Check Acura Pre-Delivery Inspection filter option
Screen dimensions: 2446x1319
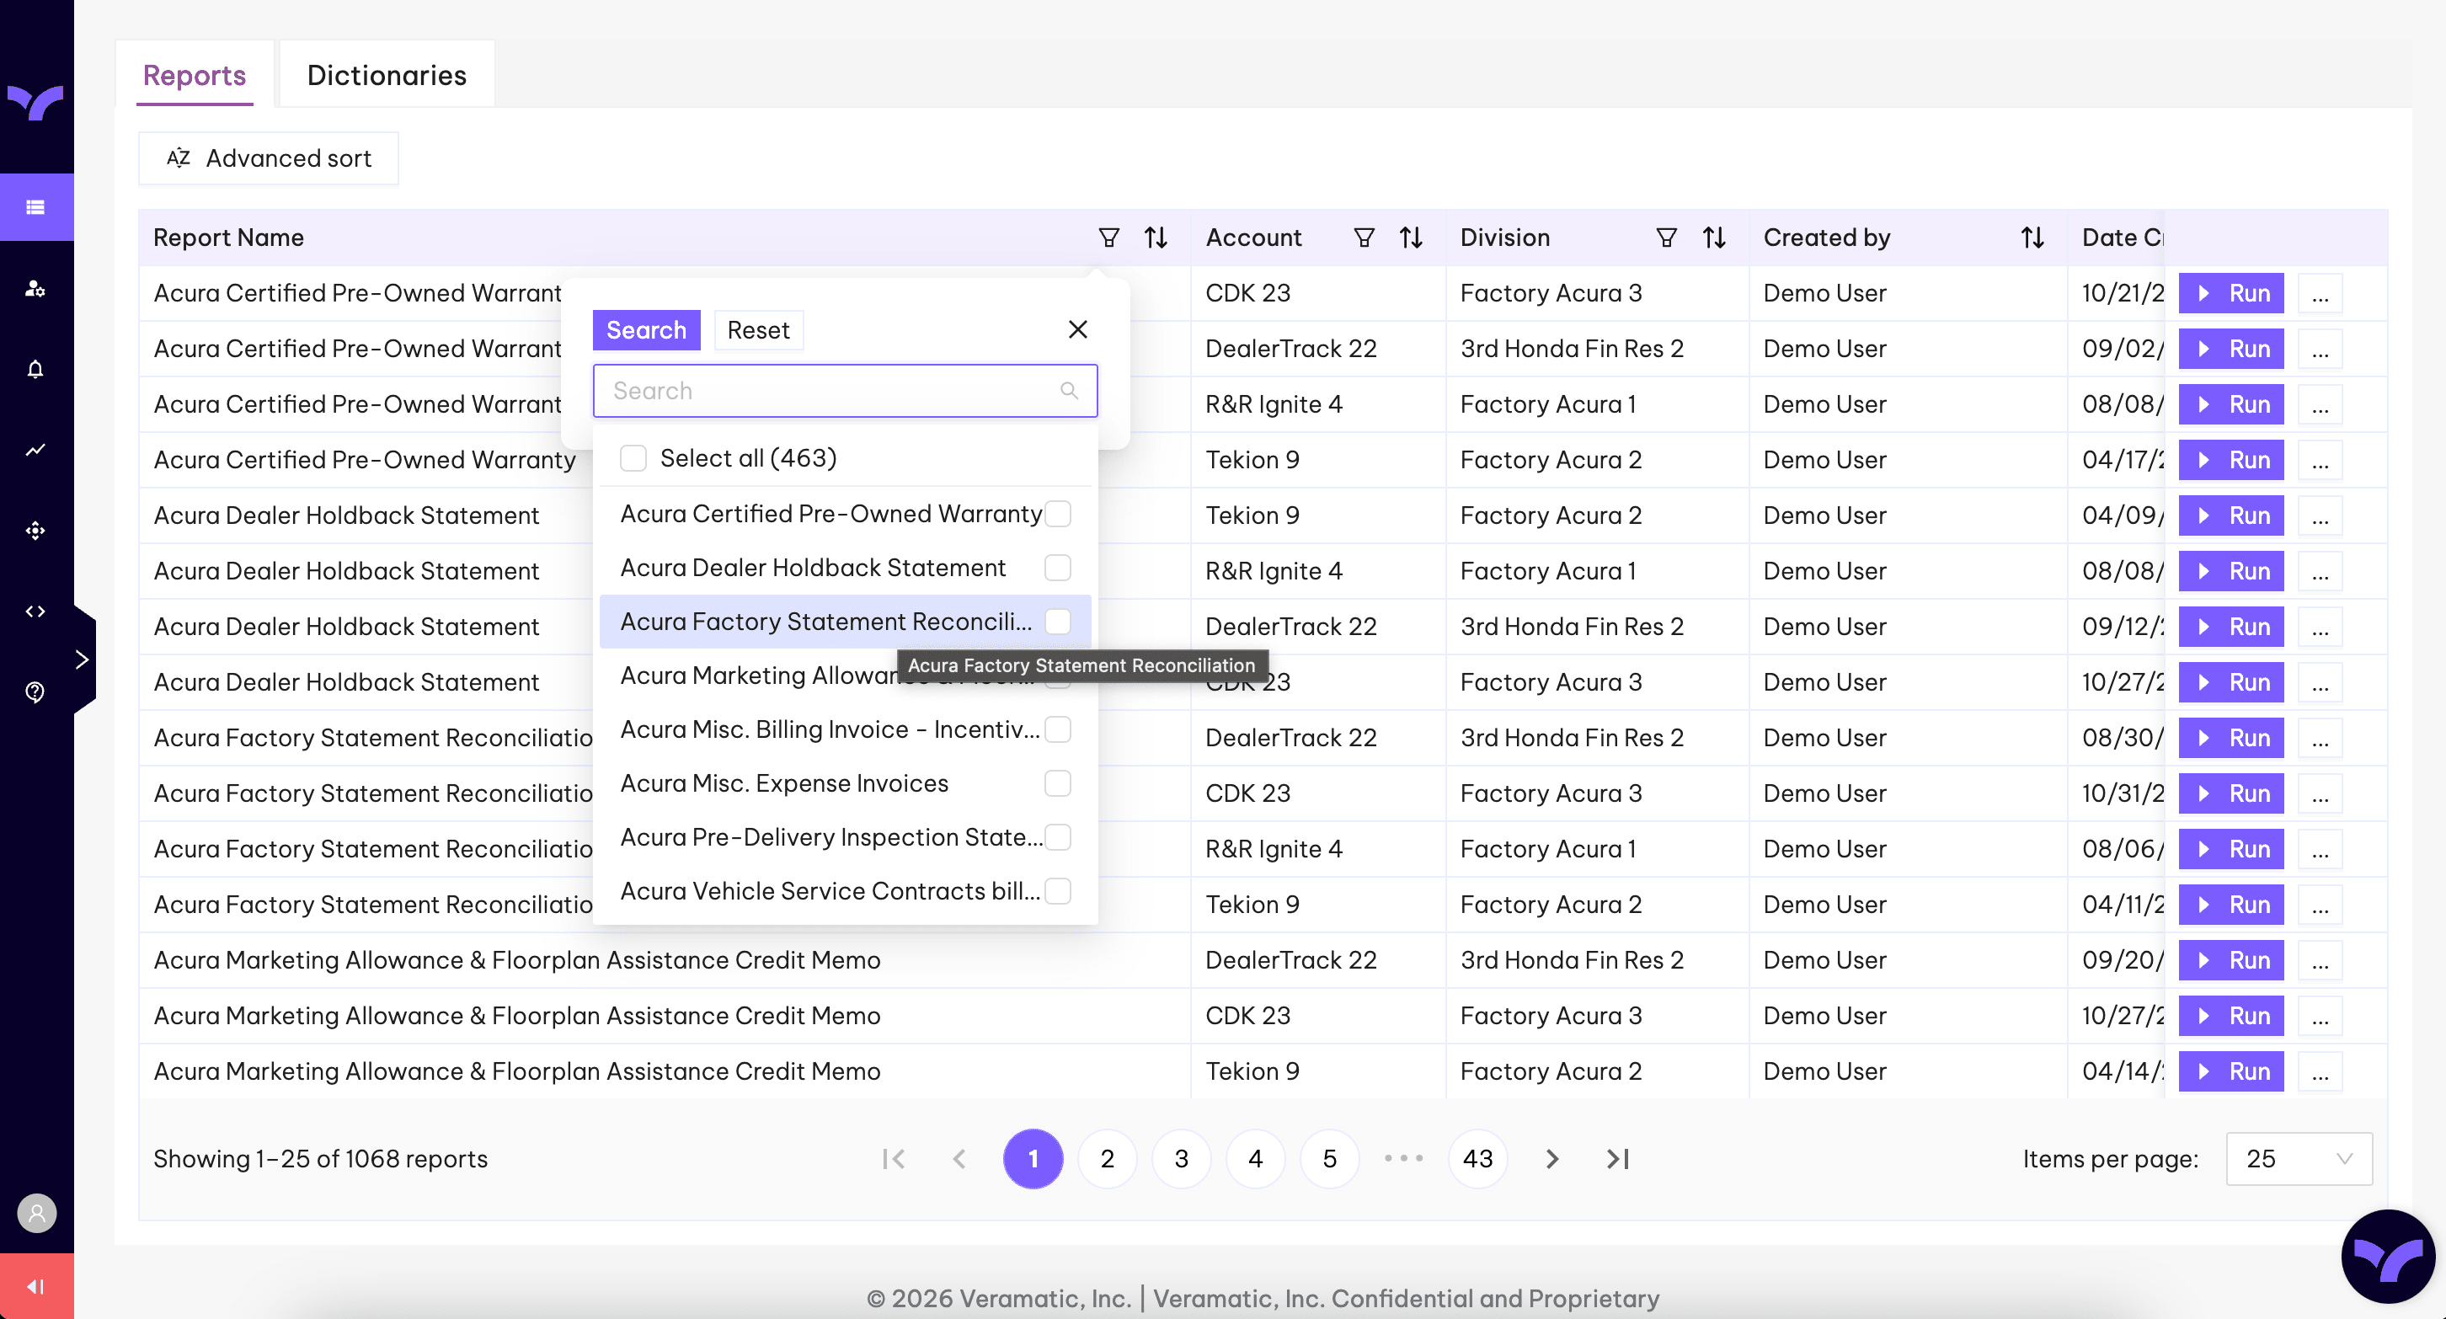tap(1058, 836)
